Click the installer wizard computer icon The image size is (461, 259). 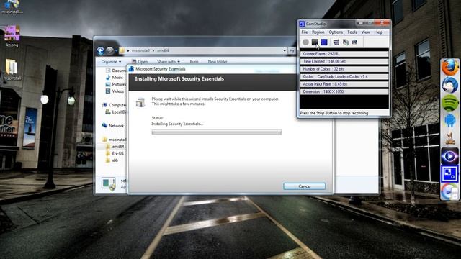[140, 102]
